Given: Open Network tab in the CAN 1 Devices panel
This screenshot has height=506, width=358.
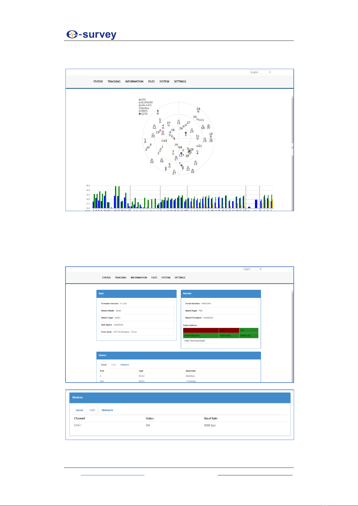Looking at the screenshot, I should 107,410.
